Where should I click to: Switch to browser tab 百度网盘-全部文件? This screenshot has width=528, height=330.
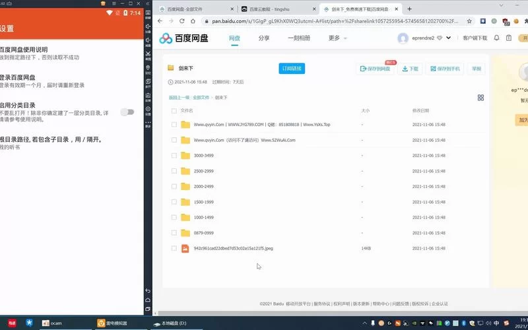[196, 9]
